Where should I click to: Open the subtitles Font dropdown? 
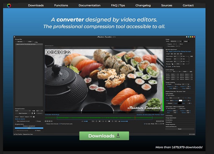pyautogui.click(x=174, y=98)
